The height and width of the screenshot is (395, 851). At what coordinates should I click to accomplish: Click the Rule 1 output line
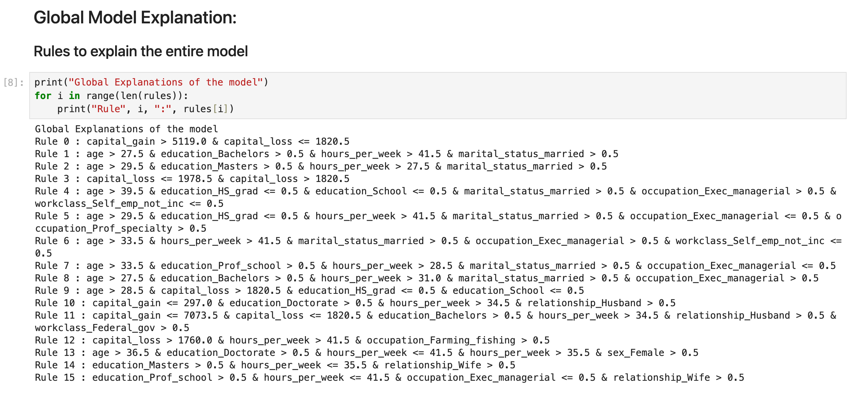coord(326,154)
